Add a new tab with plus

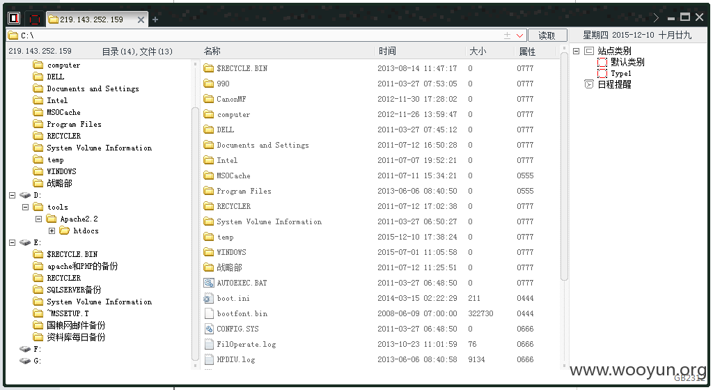155,19
